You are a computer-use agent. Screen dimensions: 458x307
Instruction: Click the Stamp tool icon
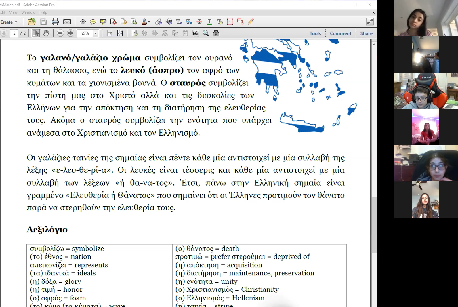[144, 22]
